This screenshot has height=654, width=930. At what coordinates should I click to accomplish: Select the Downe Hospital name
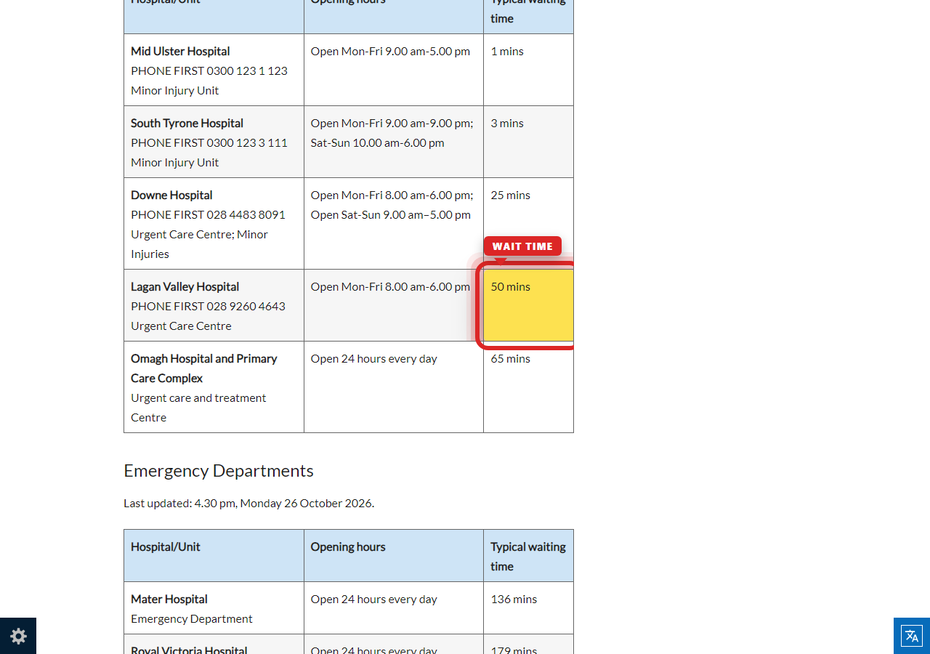(171, 195)
